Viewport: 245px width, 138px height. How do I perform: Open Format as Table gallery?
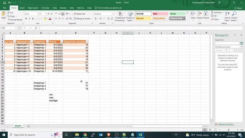tap(130, 16)
